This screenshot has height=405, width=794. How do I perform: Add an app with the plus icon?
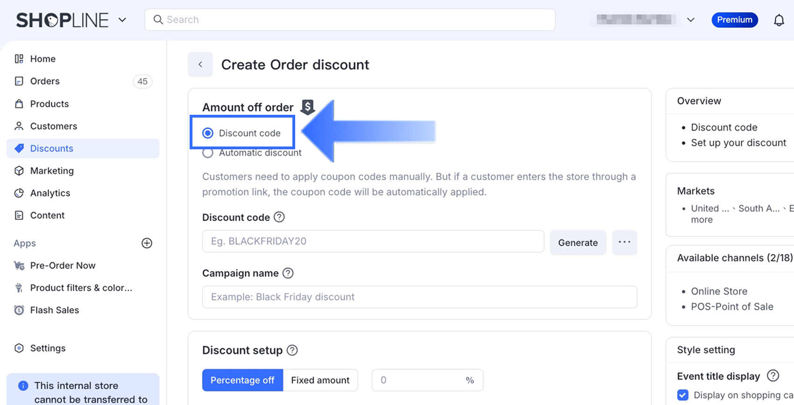[147, 243]
